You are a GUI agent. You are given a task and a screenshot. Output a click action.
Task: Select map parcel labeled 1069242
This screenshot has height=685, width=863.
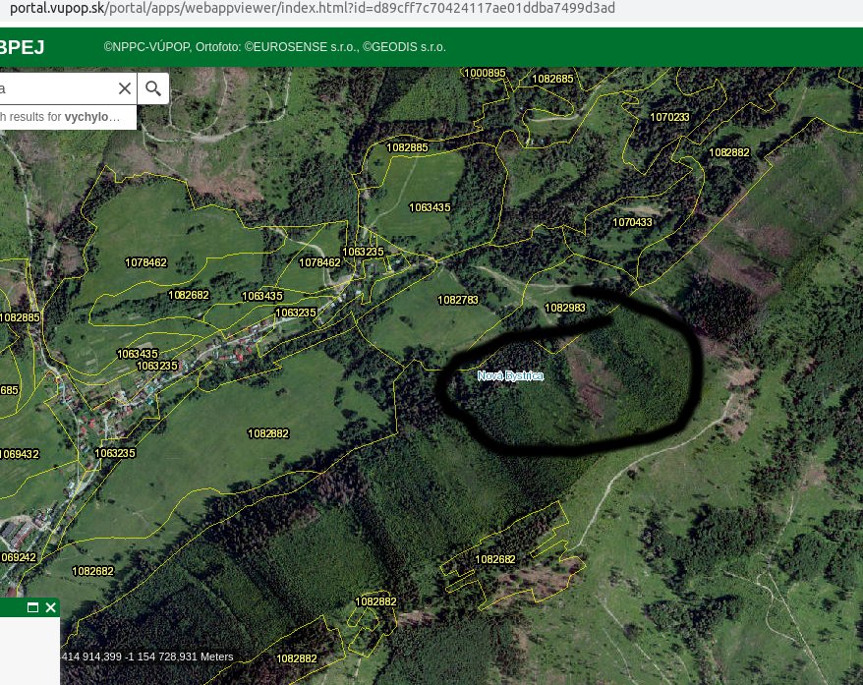click(x=18, y=557)
